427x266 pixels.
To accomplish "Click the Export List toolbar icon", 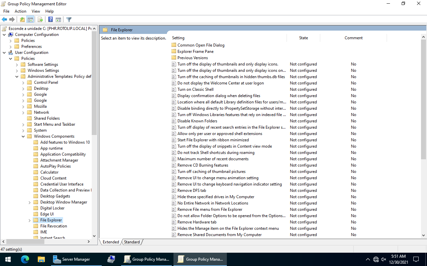I will click(x=40, y=20).
